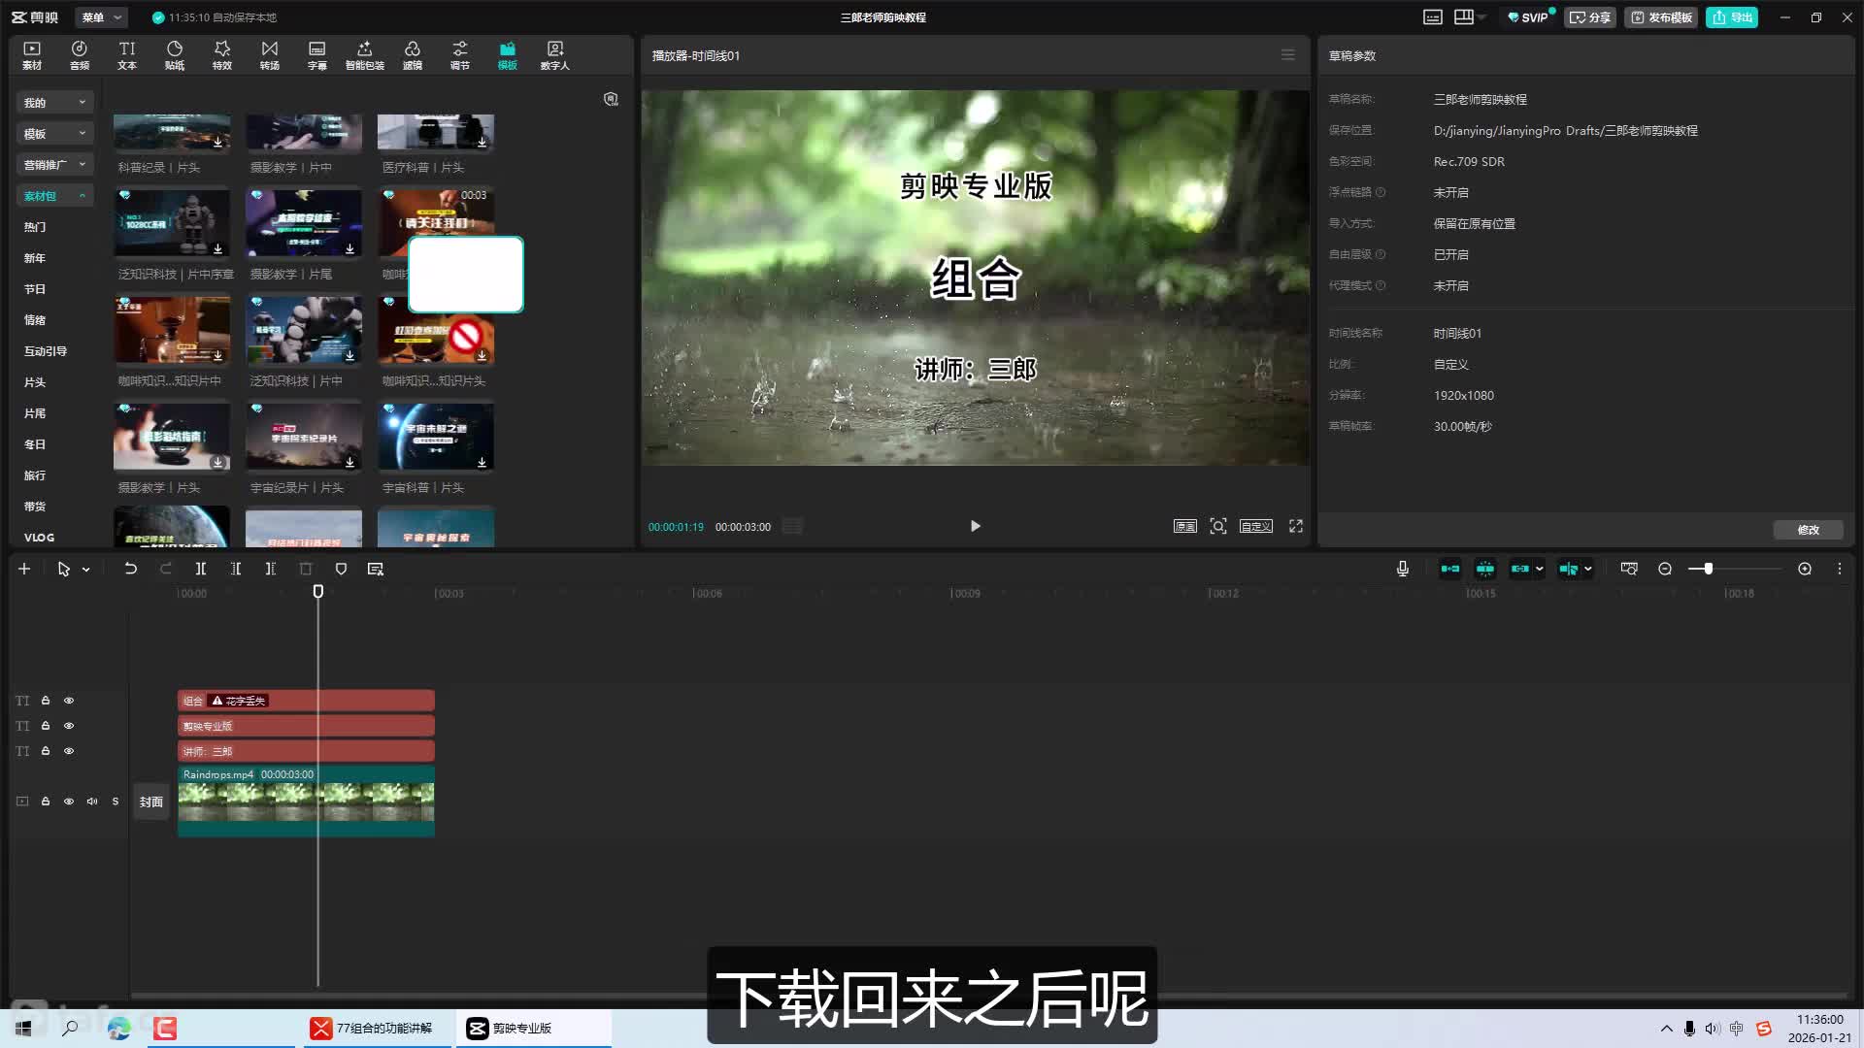Click the microphone record voiceover icon
The image size is (1864, 1048).
1402,570
